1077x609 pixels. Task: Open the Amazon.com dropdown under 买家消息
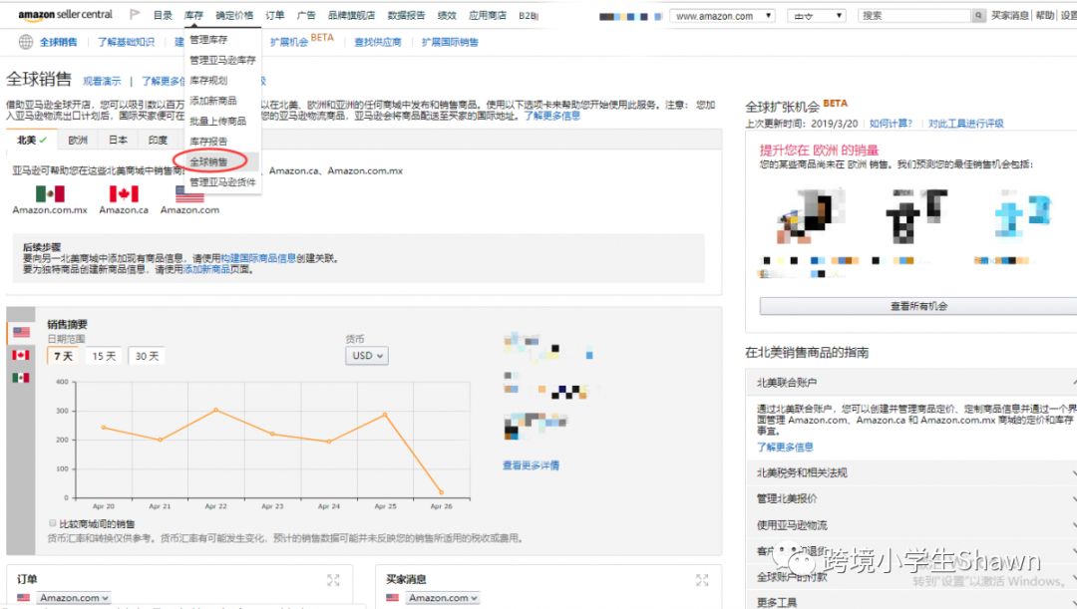pos(443,598)
